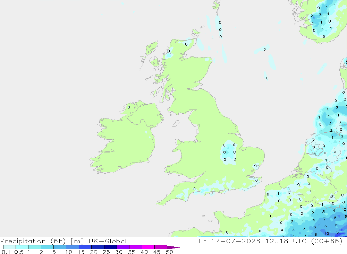
Task: Click the 'Precipitation (6h)' title text
Action: tap(33, 241)
